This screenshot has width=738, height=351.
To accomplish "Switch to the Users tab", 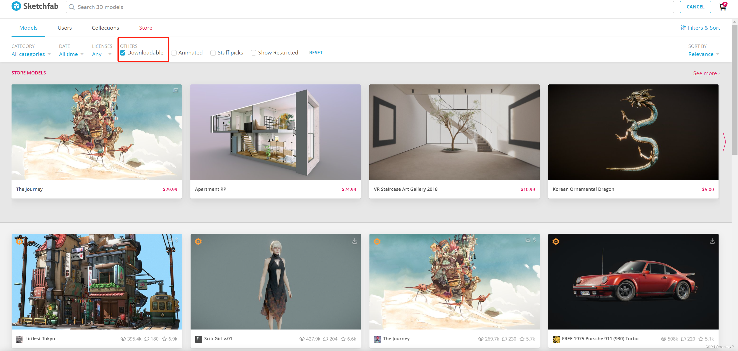I will point(65,28).
